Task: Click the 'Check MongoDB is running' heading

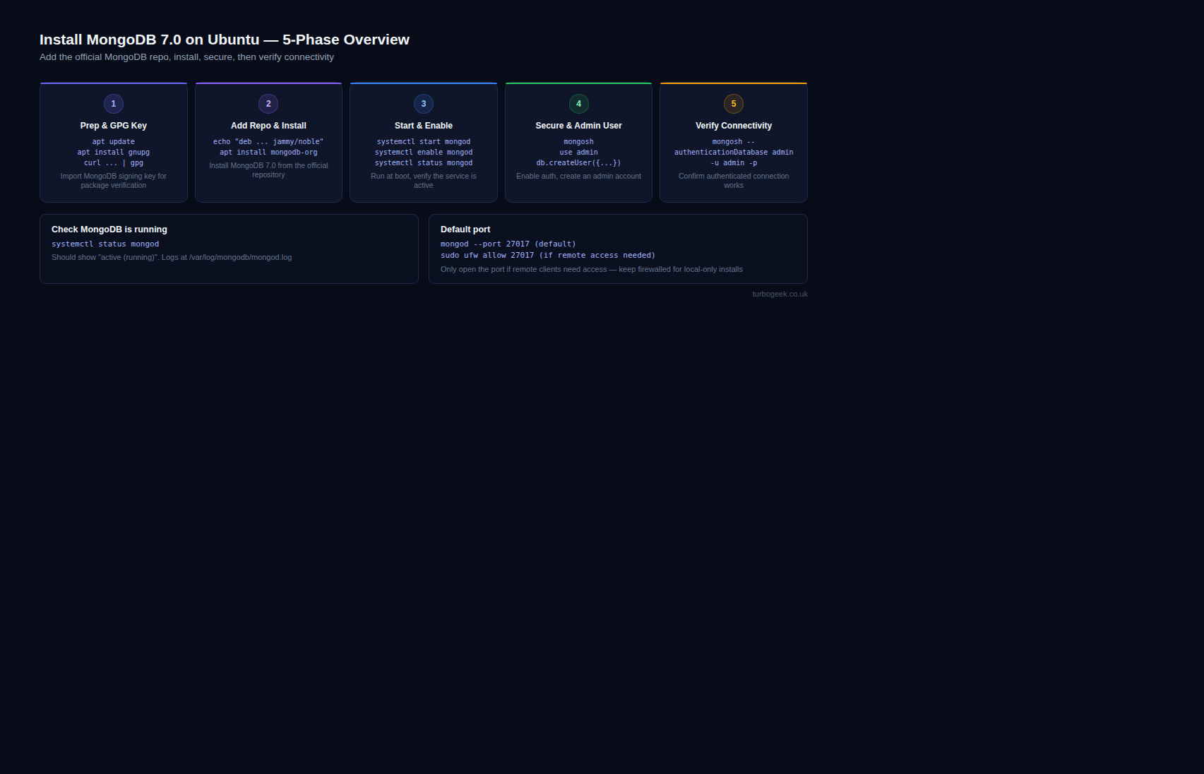Action: [x=109, y=230]
